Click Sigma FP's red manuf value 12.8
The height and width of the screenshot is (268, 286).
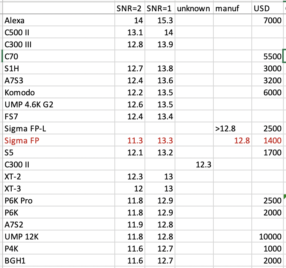(x=233, y=140)
